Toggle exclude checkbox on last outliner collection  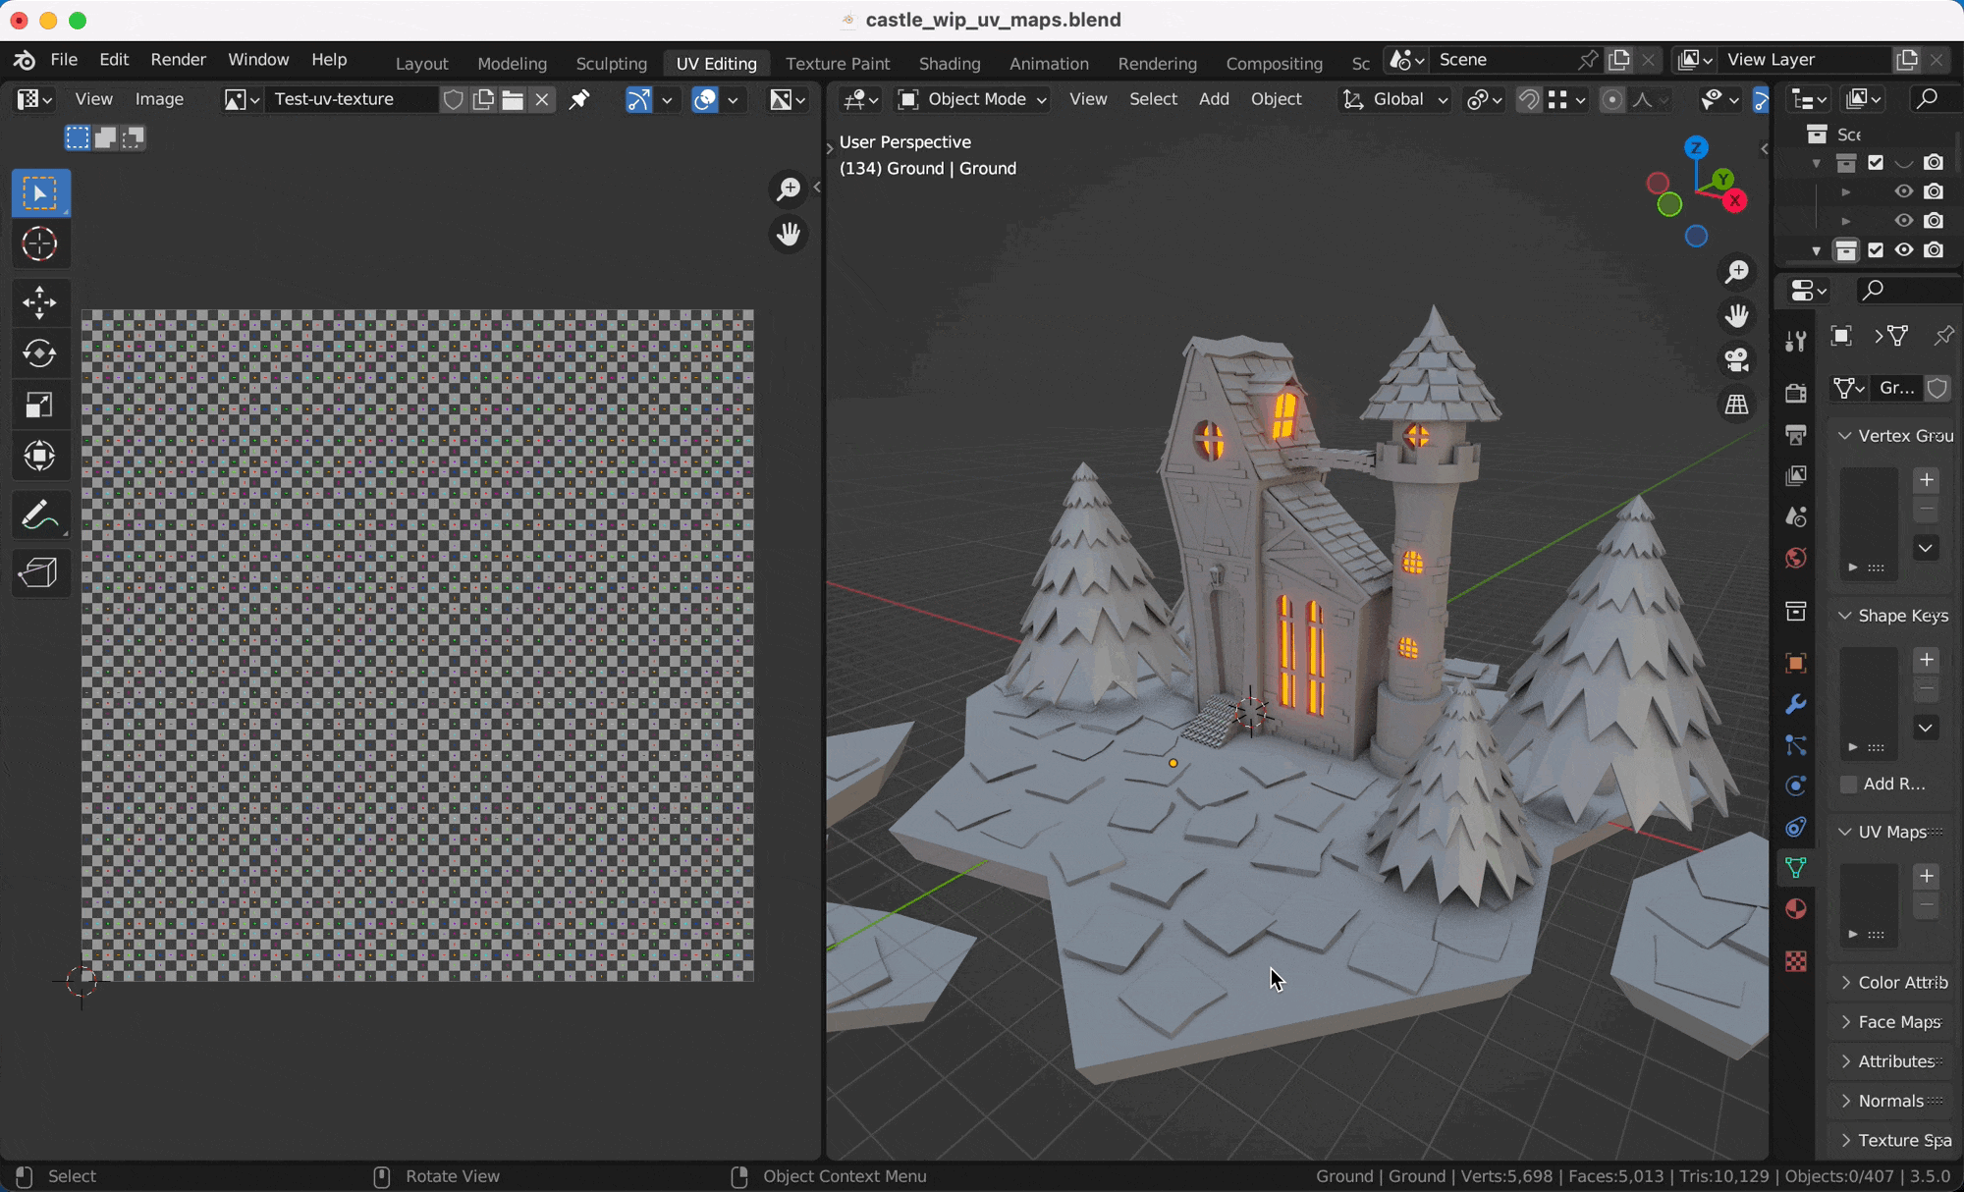pos(1876,250)
